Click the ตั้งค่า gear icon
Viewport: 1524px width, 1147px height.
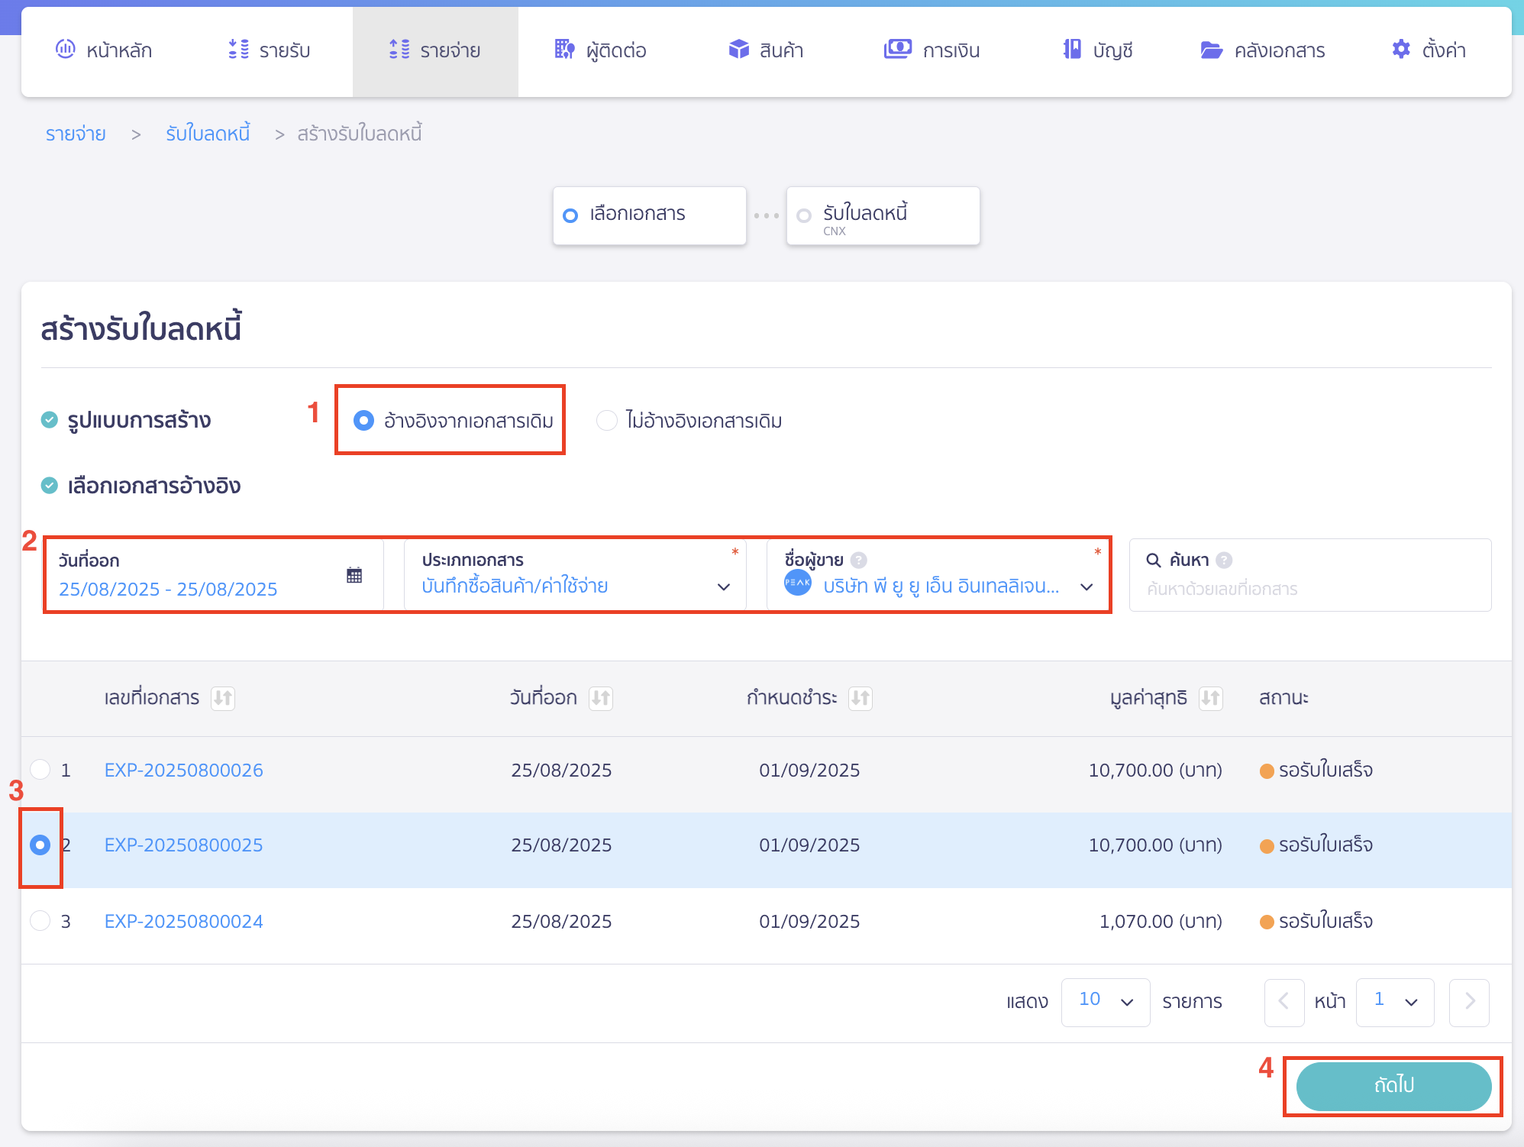(x=1401, y=50)
